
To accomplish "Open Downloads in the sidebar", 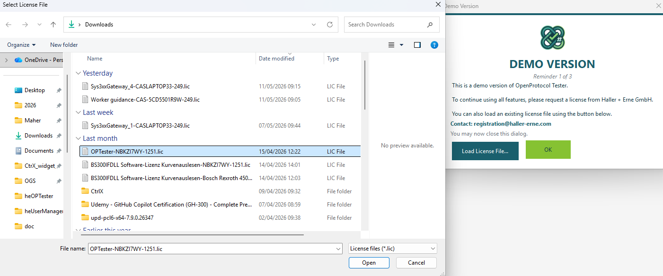I will point(38,136).
